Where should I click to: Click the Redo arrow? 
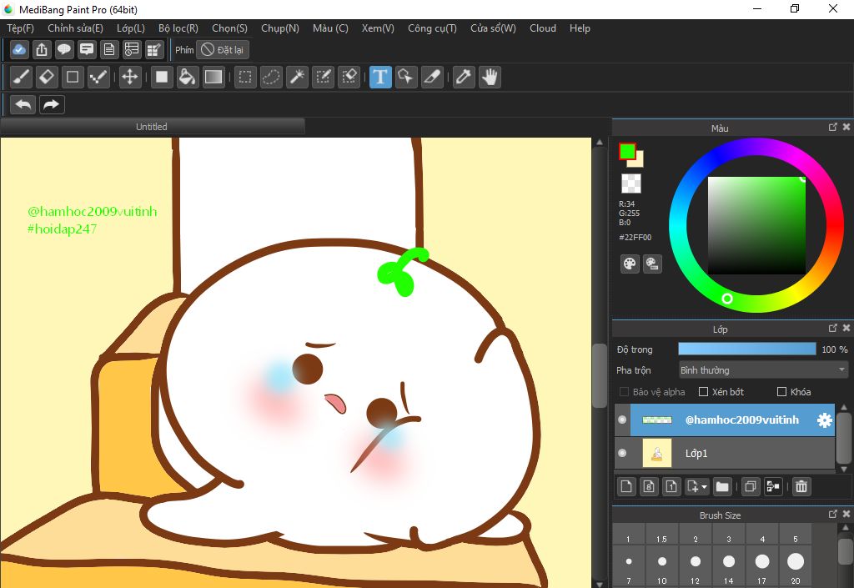pyautogui.click(x=52, y=104)
